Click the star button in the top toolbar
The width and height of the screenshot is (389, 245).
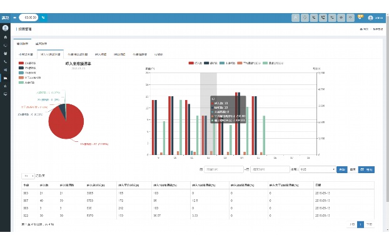[341, 17]
